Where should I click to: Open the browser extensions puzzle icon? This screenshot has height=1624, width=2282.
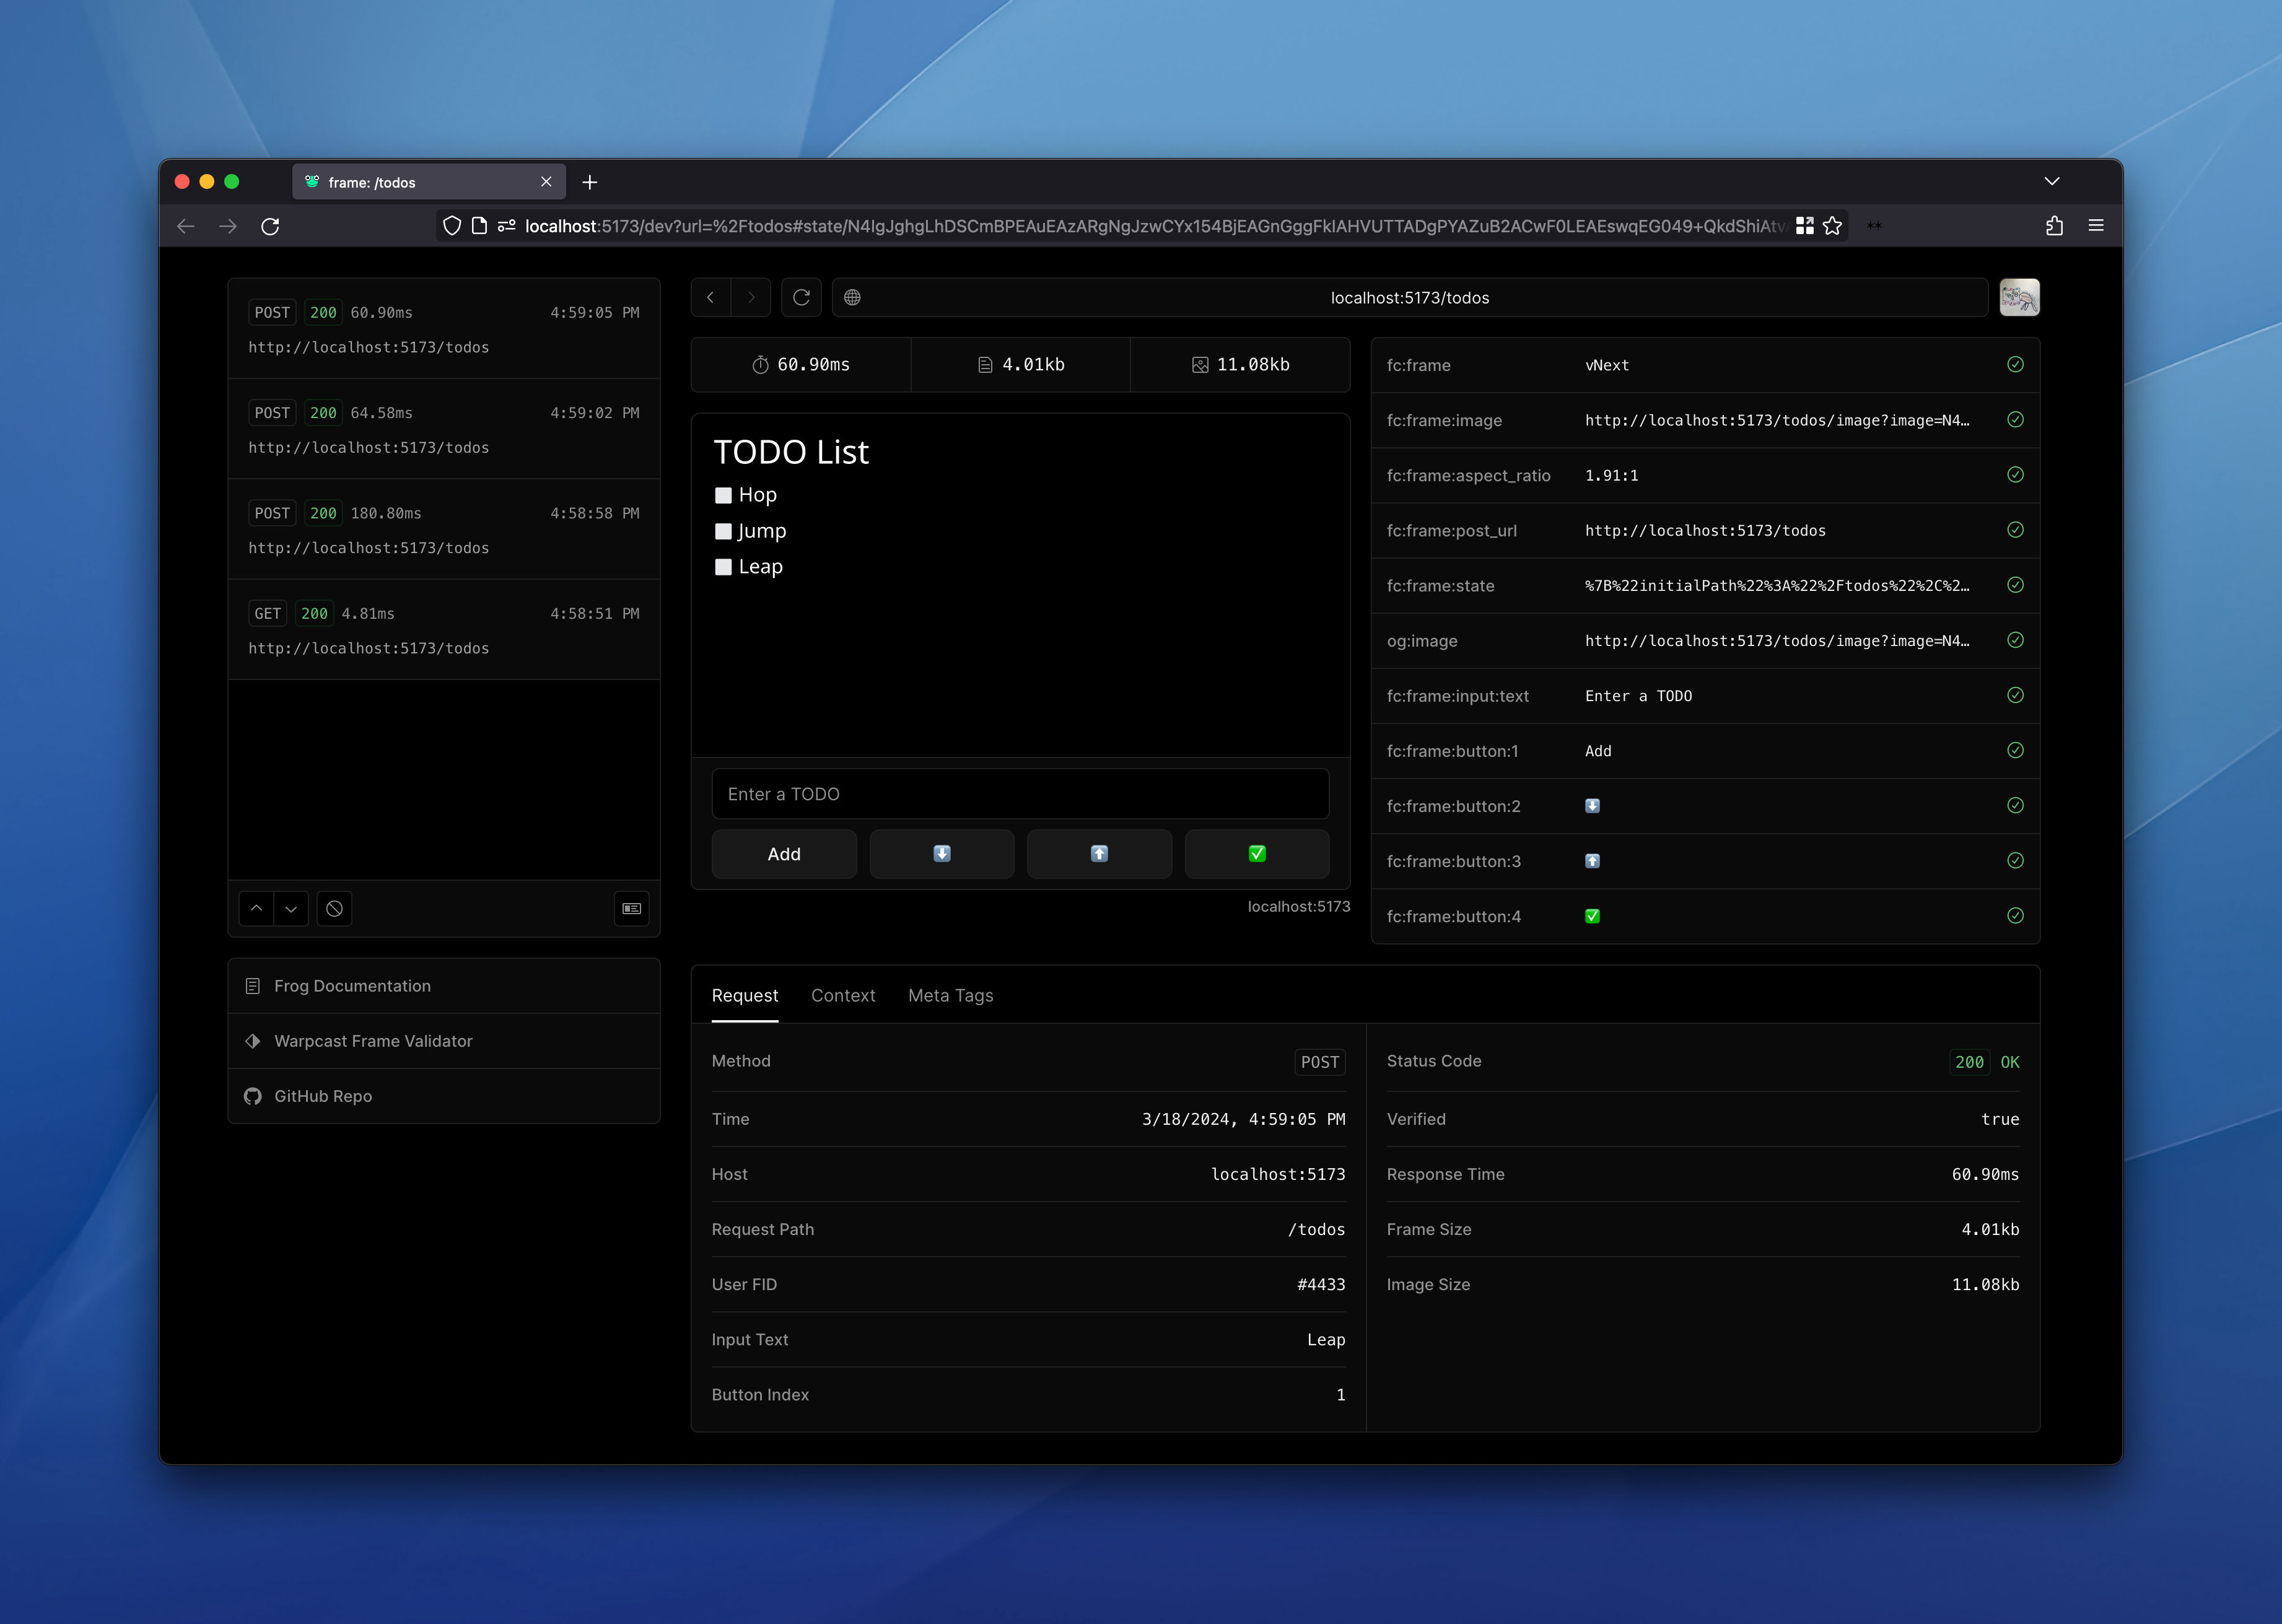click(2054, 226)
